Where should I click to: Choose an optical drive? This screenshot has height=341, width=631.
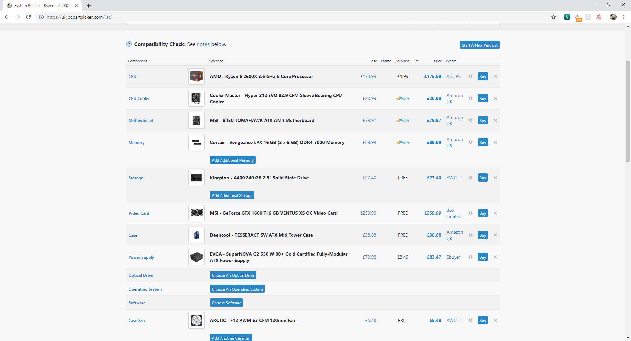(233, 275)
